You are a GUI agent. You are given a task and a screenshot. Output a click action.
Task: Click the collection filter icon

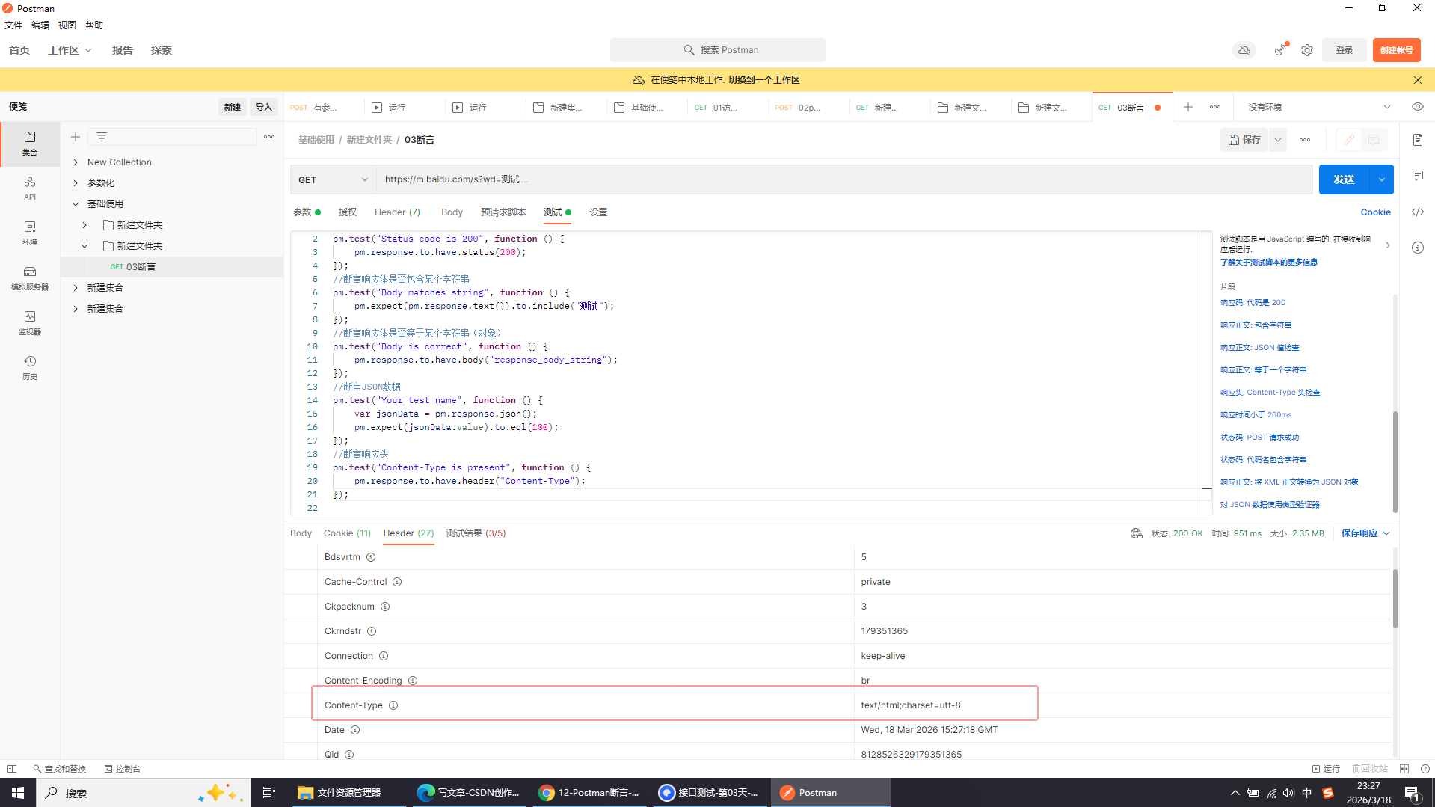click(x=102, y=137)
